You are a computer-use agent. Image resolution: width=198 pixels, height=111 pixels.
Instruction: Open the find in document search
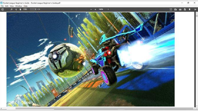point(11,9)
